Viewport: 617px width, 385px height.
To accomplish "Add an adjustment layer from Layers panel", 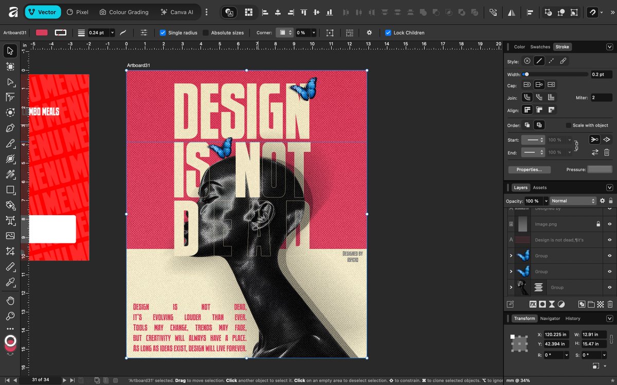I will pyautogui.click(x=561, y=304).
